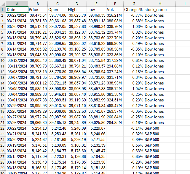Click the price cell 39,087.38
The height and width of the screenshot is (174, 190).
pyautogui.click(x=38, y=100)
